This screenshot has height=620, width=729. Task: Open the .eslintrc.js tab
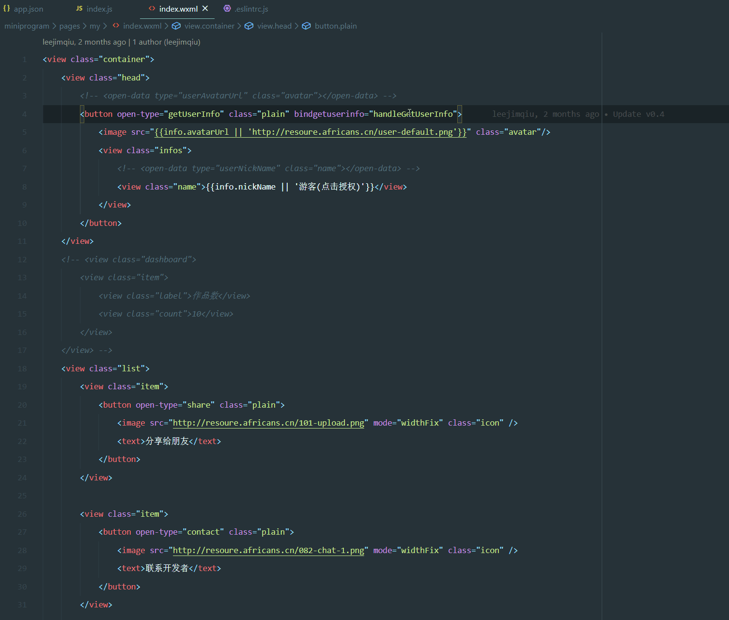[x=246, y=9]
